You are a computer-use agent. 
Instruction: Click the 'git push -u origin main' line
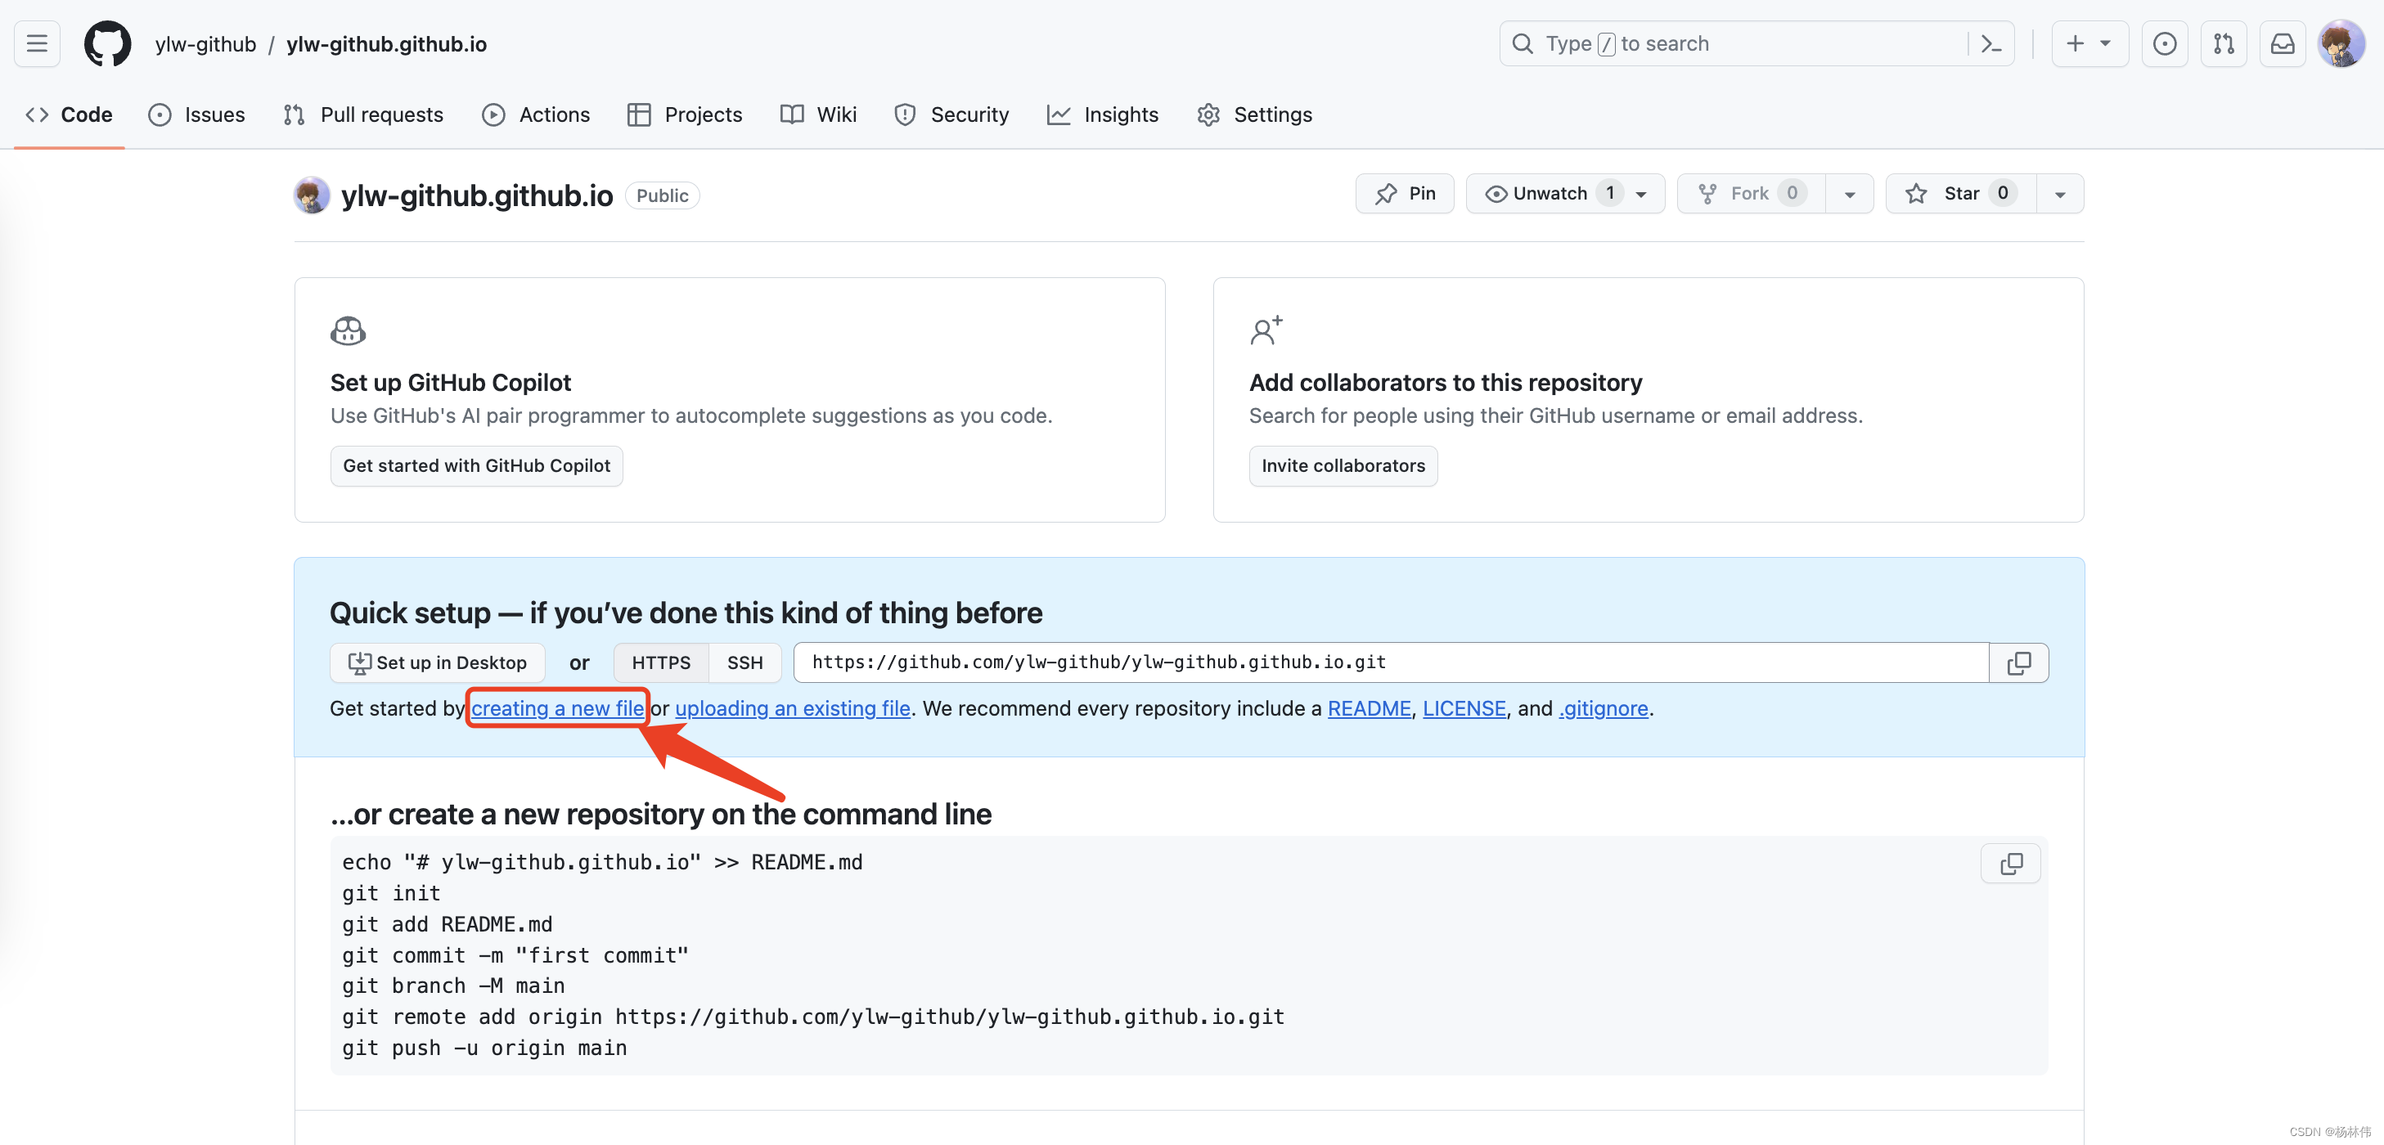484,1048
